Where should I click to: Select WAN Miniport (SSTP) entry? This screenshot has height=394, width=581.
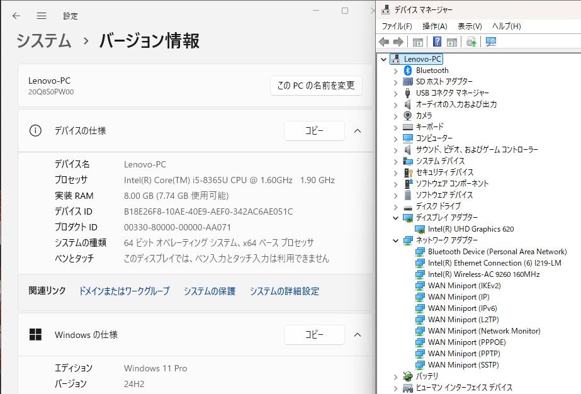(463, 365)
